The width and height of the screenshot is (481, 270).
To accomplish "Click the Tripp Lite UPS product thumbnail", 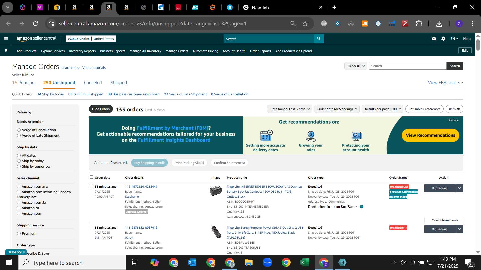I will (216, 191).
